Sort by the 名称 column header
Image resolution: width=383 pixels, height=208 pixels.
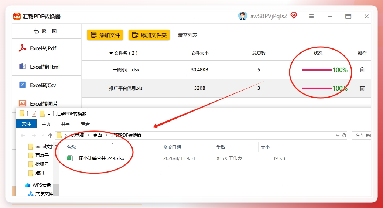pos(71,147)
